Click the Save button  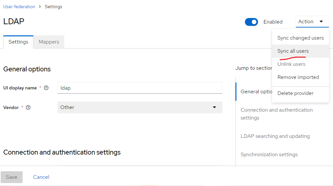(x=11, y=177)
